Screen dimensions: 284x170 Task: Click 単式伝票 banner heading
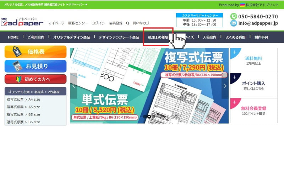click(x=105, y=100)
